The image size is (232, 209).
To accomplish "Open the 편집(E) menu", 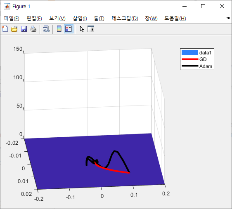I will (34, 19).
